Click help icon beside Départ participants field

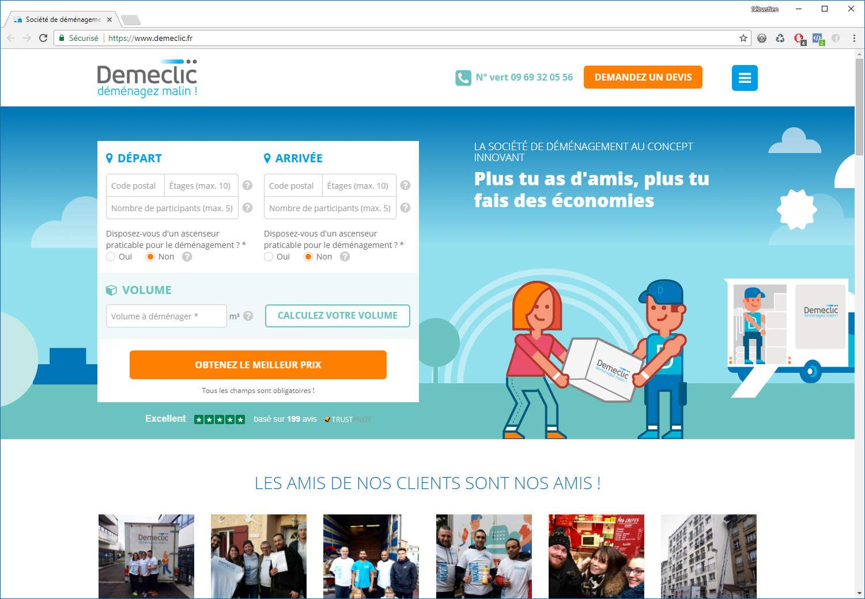tap(247, 208)
